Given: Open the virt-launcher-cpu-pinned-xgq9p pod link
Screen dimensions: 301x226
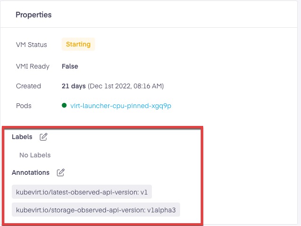Looking at the screenshot, I should point(120,106).
